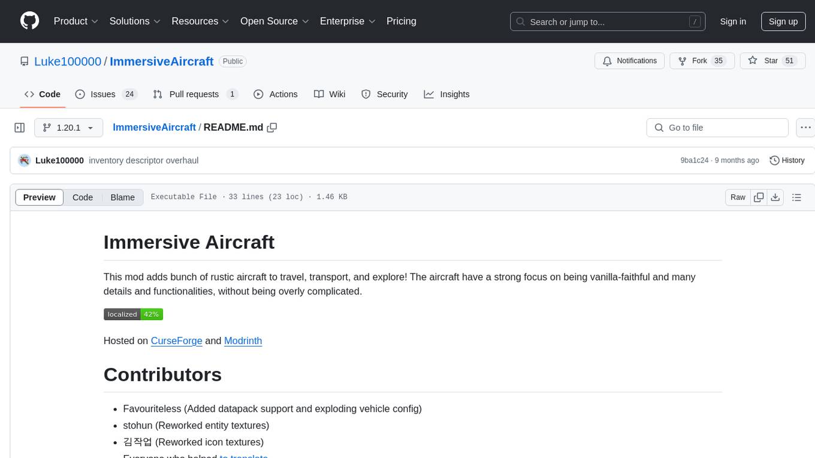The image size is (815, 458).
Task: Switch to the Code tab
Action: coord(42,94)
